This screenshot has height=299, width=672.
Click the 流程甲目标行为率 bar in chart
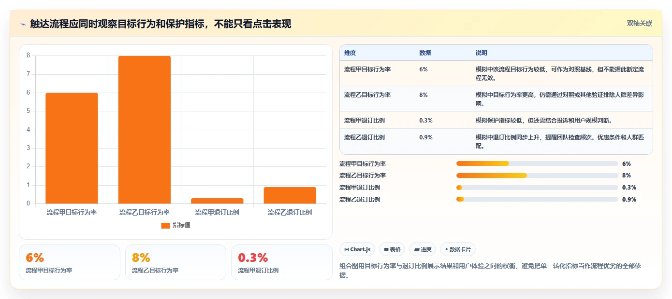(x=72, y=148)
